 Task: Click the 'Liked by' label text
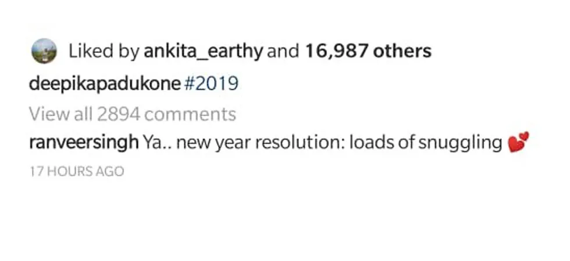[x=104, y=52]
